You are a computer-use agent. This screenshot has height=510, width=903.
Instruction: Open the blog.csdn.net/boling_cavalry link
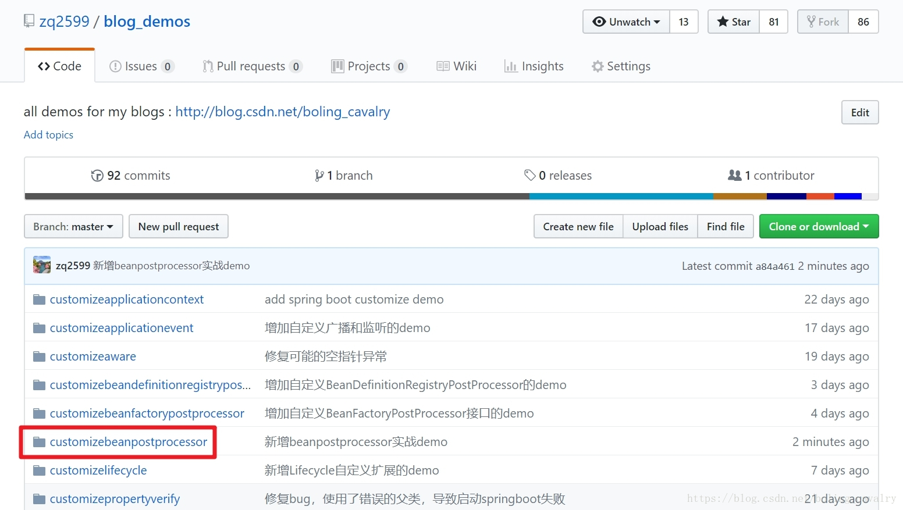pos(283,112)
